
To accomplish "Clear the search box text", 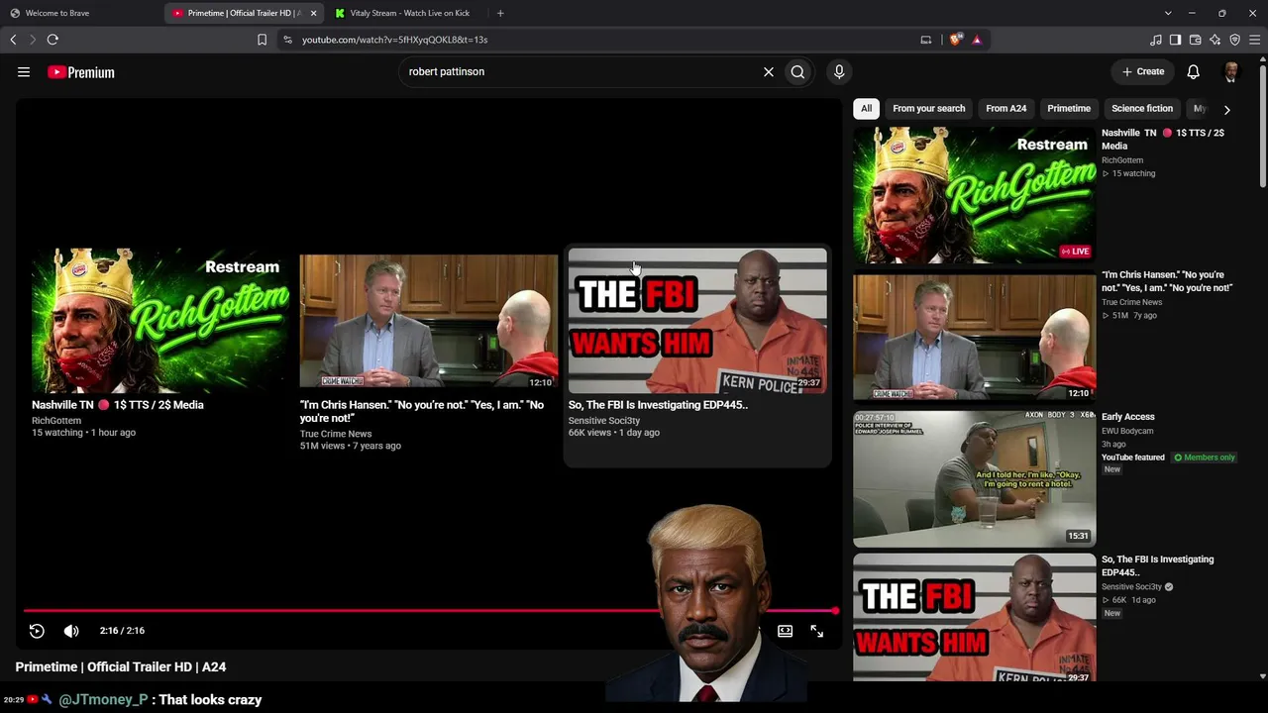I will pos(768,71).
